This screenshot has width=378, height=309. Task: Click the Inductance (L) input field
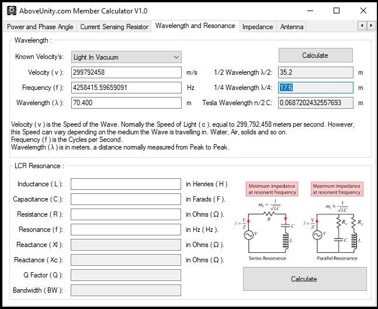(126, 184)
